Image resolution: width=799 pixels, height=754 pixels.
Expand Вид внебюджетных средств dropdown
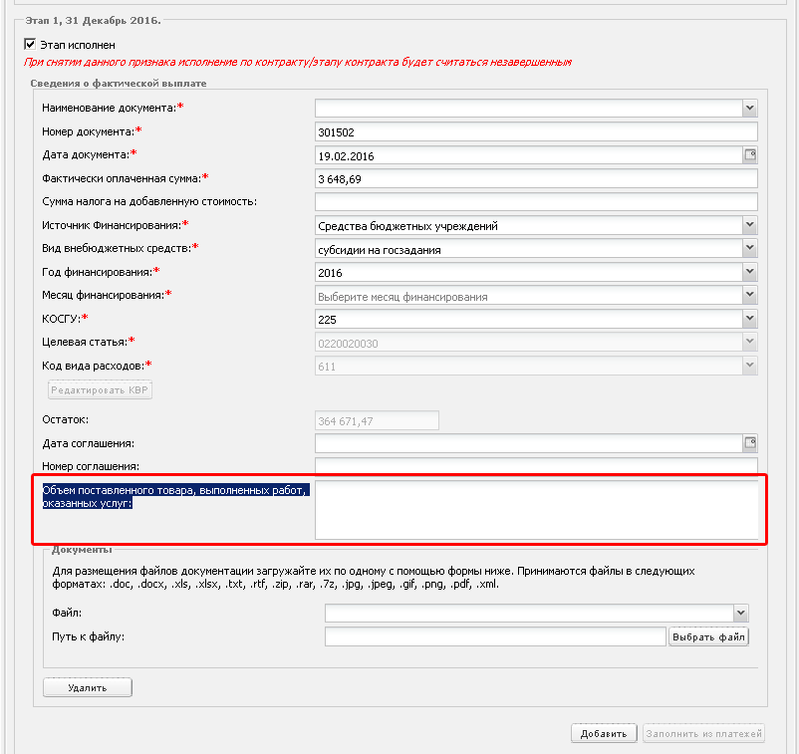coord(749,250)
